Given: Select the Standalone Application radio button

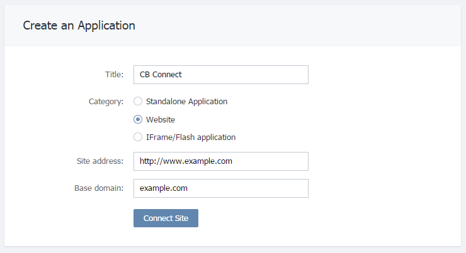Looking at the screenshot, I should (138, 101).
